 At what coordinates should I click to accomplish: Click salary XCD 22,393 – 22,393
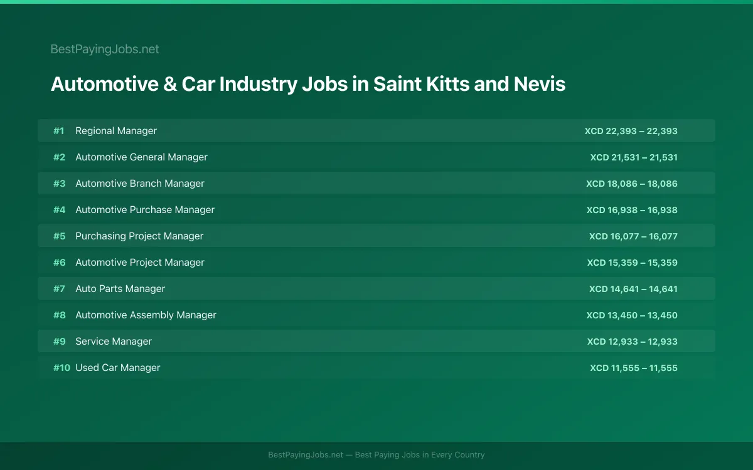point(631,131)
